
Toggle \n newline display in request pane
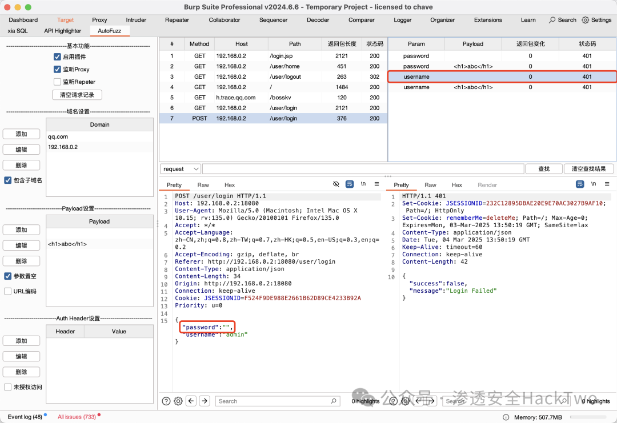pyautogui.click(x=363, y=184)
